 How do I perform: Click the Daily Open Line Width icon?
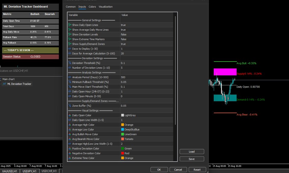pos(70,120)
